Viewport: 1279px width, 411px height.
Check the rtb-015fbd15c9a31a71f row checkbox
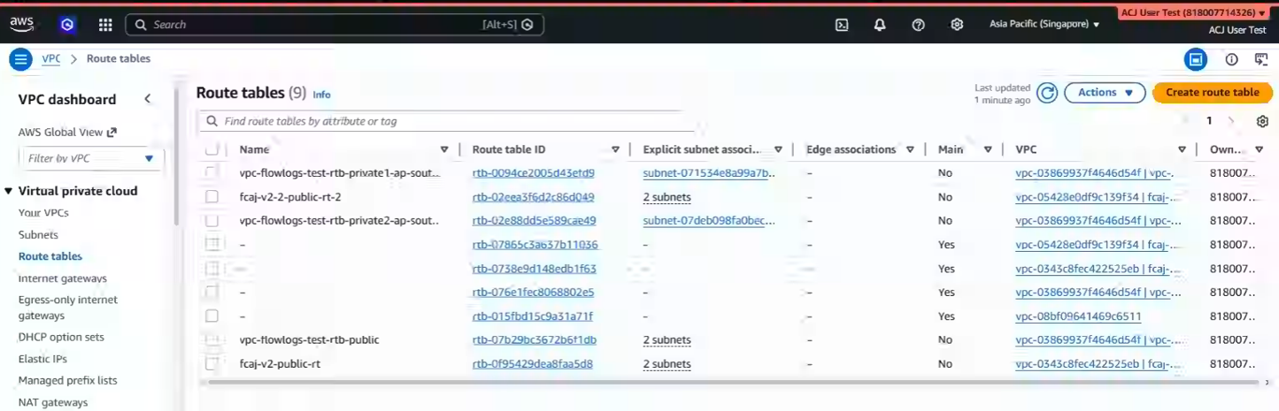[x=212, y=316]
